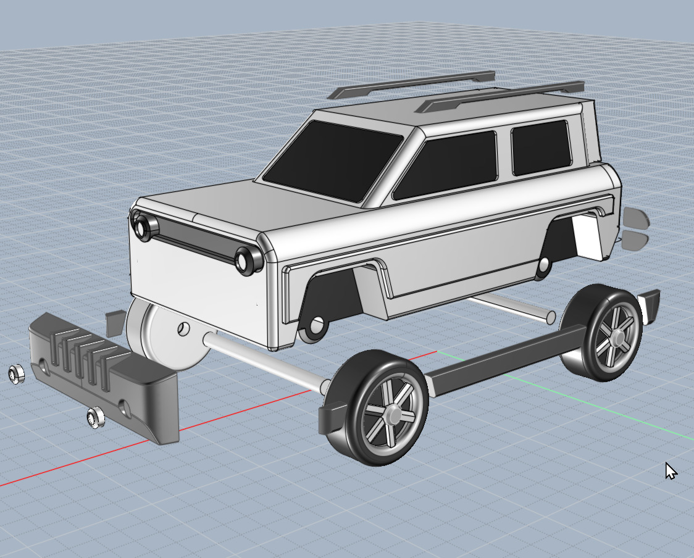Select the dark block before front spoked wheel
The width and height of the screenshot is (694, 558).
click(x=333, y=418)
